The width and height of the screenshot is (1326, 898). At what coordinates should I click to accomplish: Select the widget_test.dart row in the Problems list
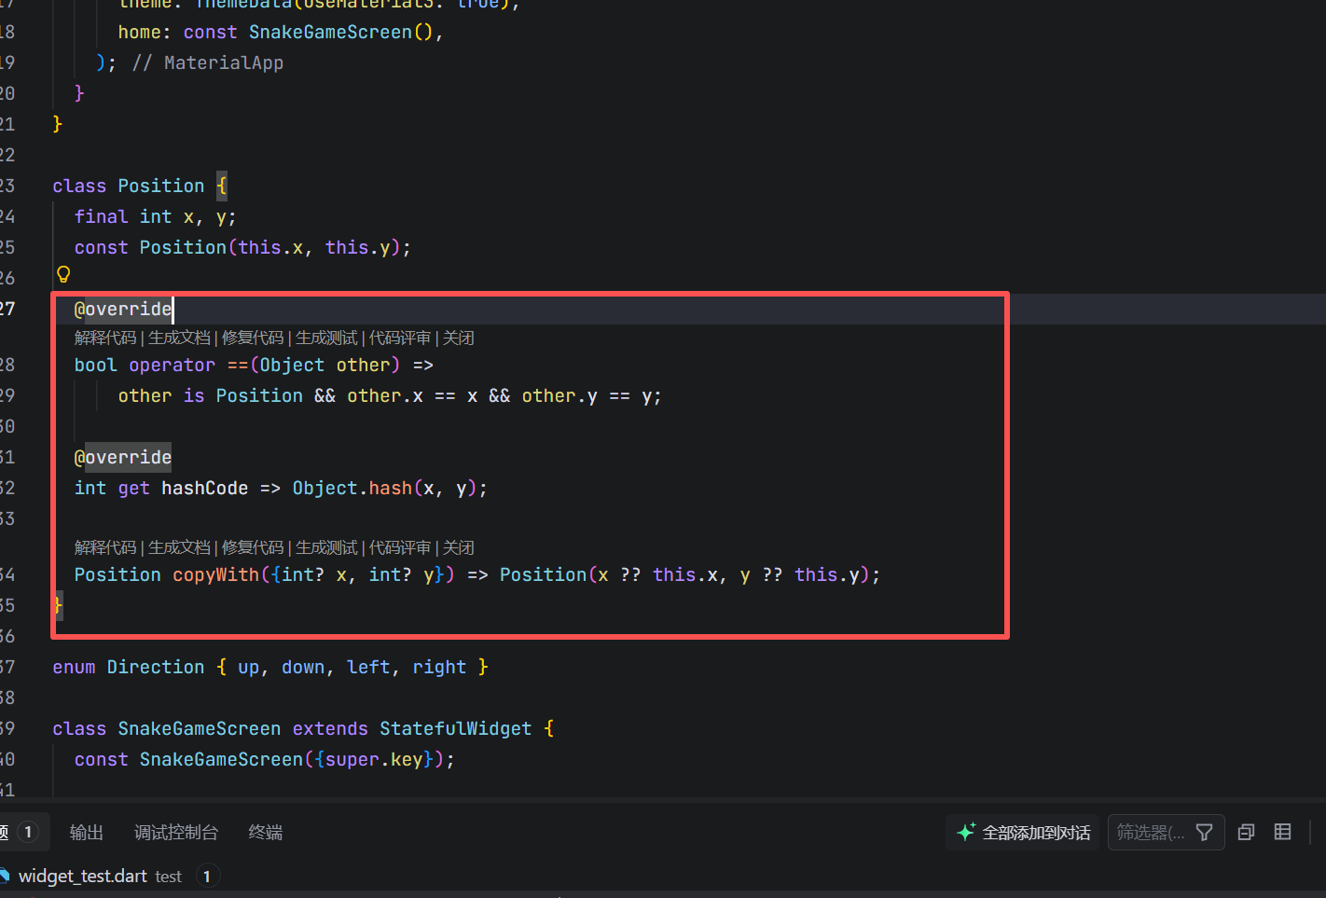[663, 876]
